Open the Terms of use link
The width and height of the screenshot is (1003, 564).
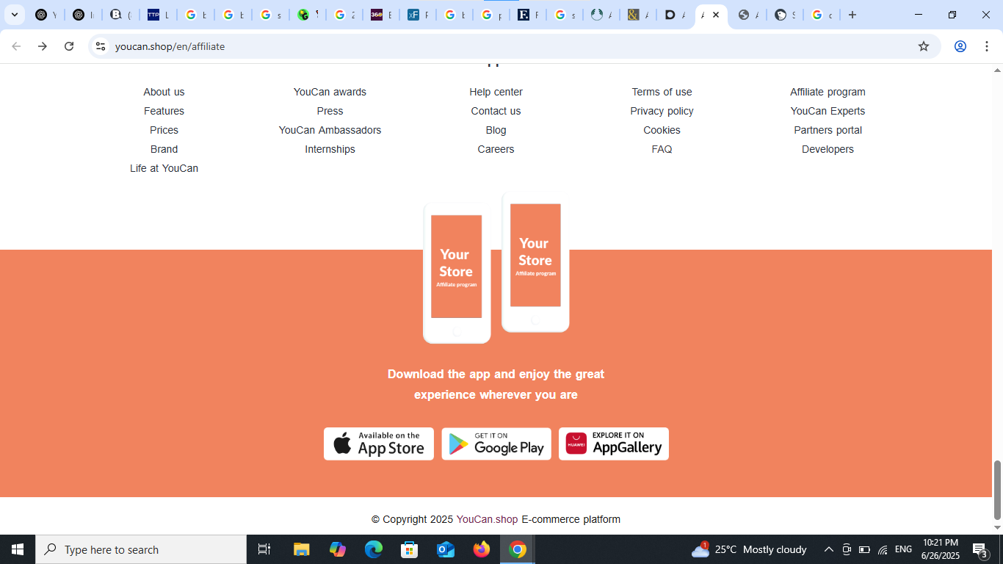(662, 92)
